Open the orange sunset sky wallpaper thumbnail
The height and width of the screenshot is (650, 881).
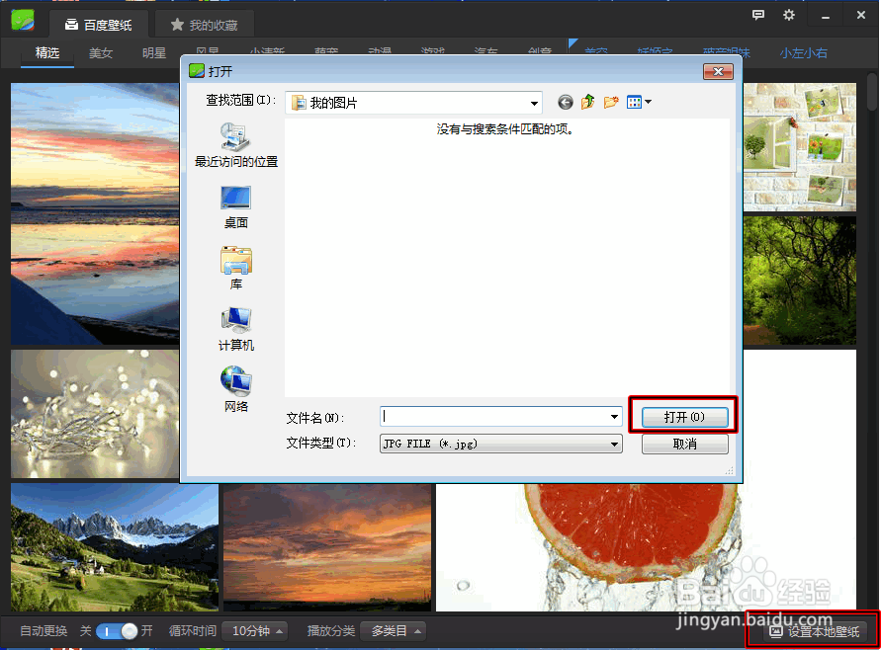(x=327, y=547)
